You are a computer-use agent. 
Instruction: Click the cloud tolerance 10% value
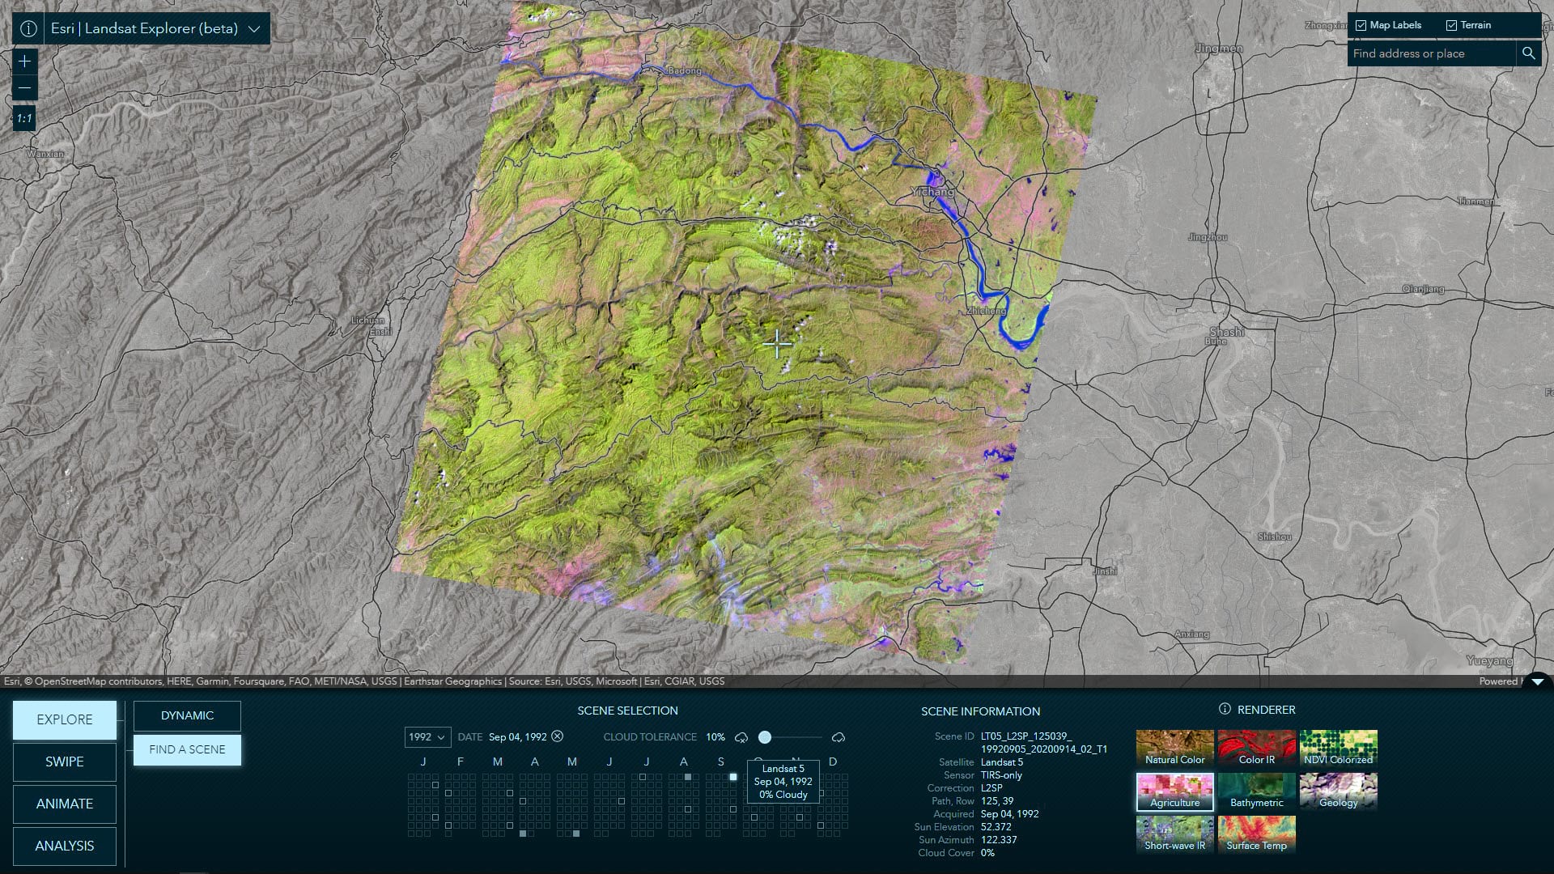pyautogui.click(x=715, y=737)
